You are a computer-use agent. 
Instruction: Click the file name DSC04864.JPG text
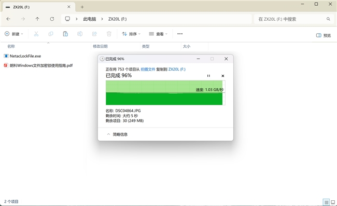click(x=128, y=111)
